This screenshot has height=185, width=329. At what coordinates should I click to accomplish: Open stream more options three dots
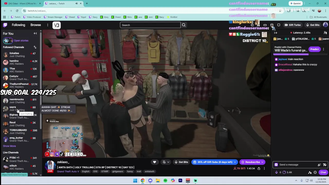(264, 169)
